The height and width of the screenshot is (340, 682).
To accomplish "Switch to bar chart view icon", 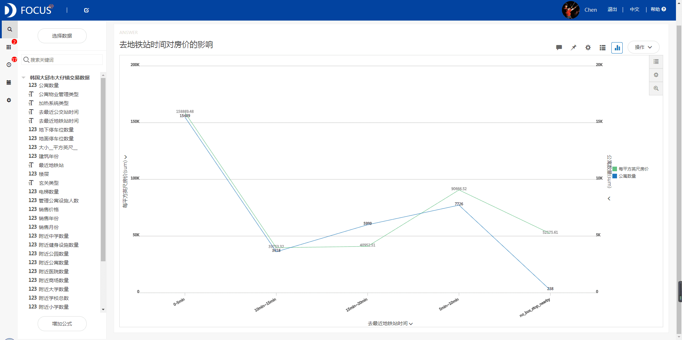I will (x=617, y=48).
